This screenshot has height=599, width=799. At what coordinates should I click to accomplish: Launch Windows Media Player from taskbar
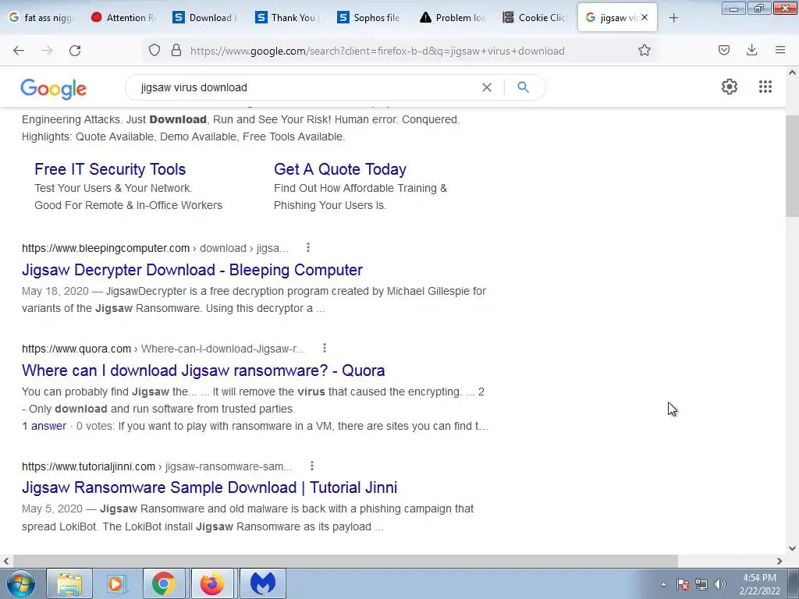pos(116,583)
